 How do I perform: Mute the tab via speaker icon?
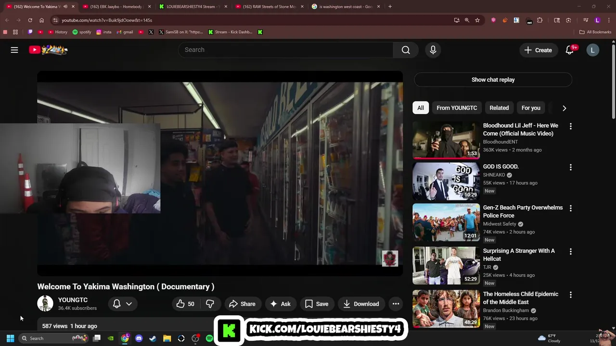65,7
